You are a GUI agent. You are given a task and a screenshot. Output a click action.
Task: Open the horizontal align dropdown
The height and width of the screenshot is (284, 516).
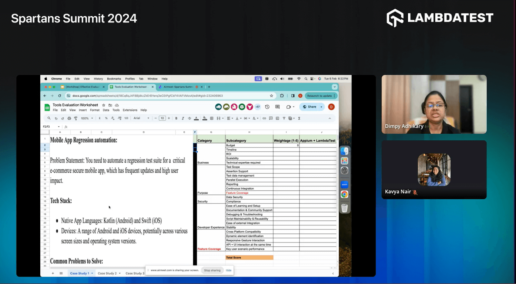[x=230, y=118]
